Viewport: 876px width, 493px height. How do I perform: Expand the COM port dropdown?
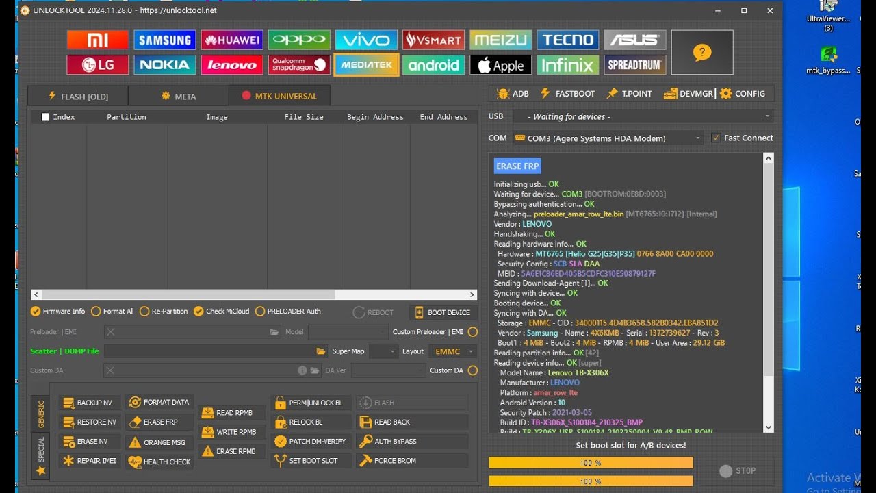pyautogui.click(x=608, y=138)
